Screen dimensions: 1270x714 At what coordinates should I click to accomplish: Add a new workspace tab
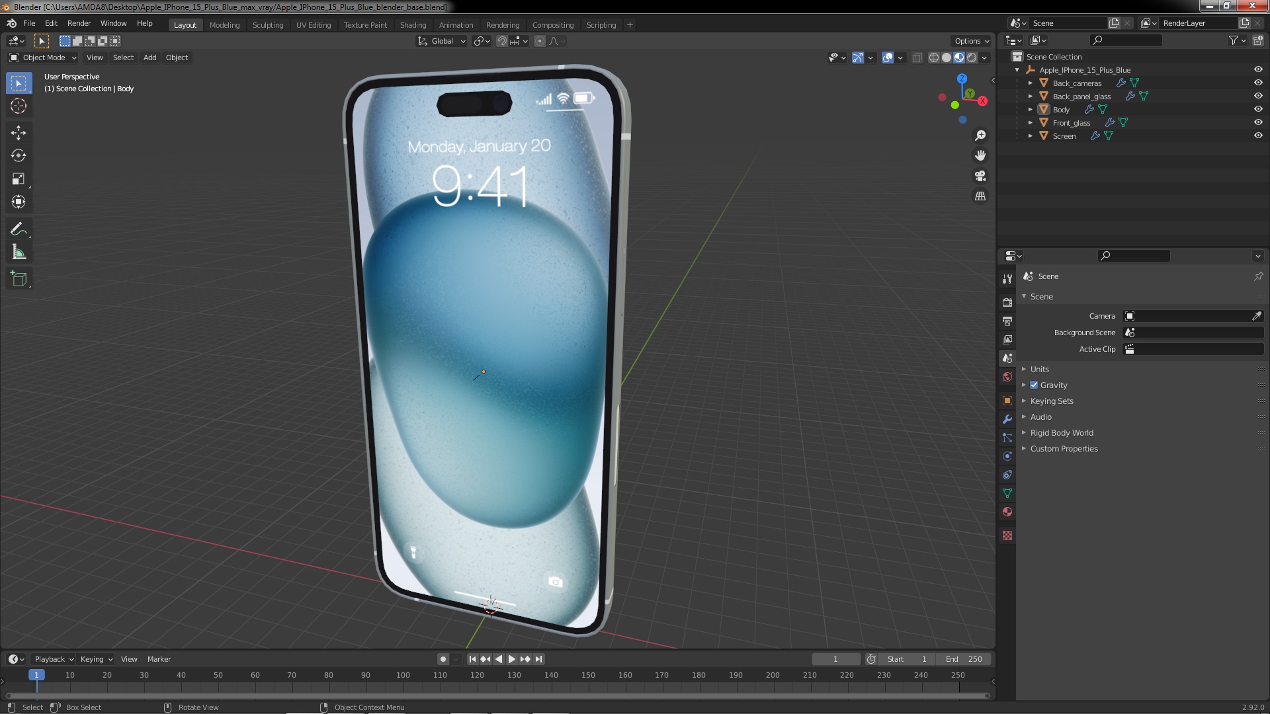point(630,25)
